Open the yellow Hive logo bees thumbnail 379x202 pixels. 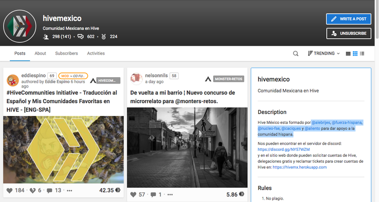pos(63,149)
